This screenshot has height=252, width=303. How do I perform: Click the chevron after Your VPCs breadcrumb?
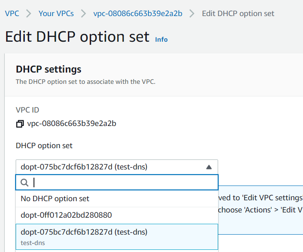83,13
